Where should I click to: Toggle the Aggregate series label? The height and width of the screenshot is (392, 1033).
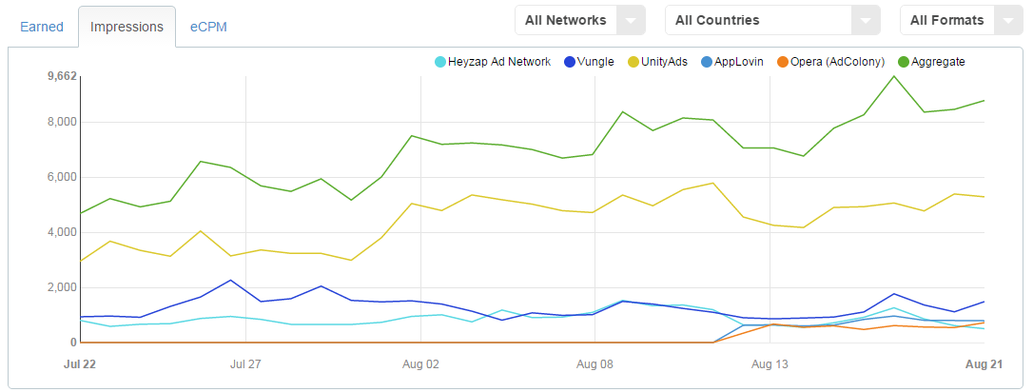tap(938, 62)
